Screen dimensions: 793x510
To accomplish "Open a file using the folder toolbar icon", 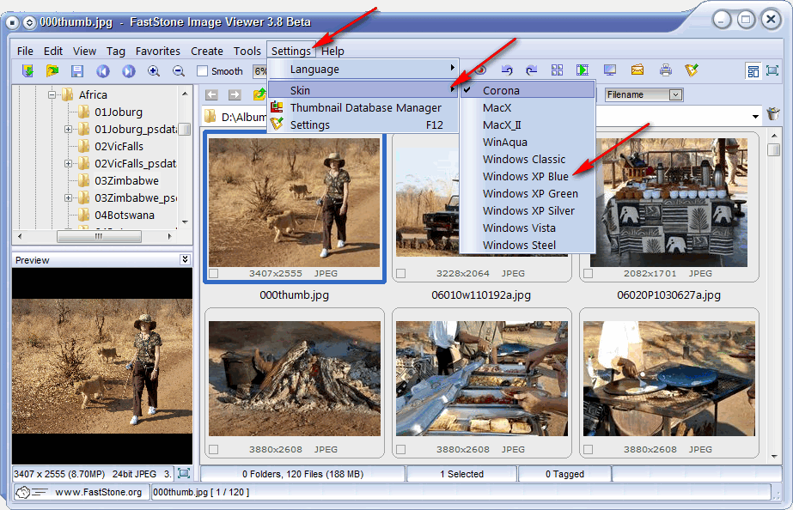I will tap(52, 71).
